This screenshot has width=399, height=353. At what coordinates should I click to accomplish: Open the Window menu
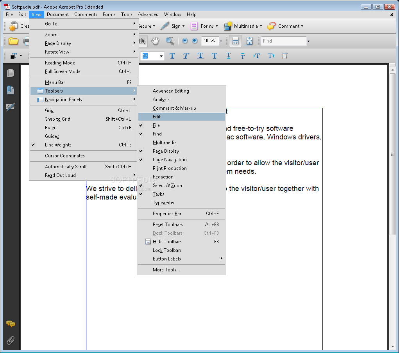(x=172, y=14)
